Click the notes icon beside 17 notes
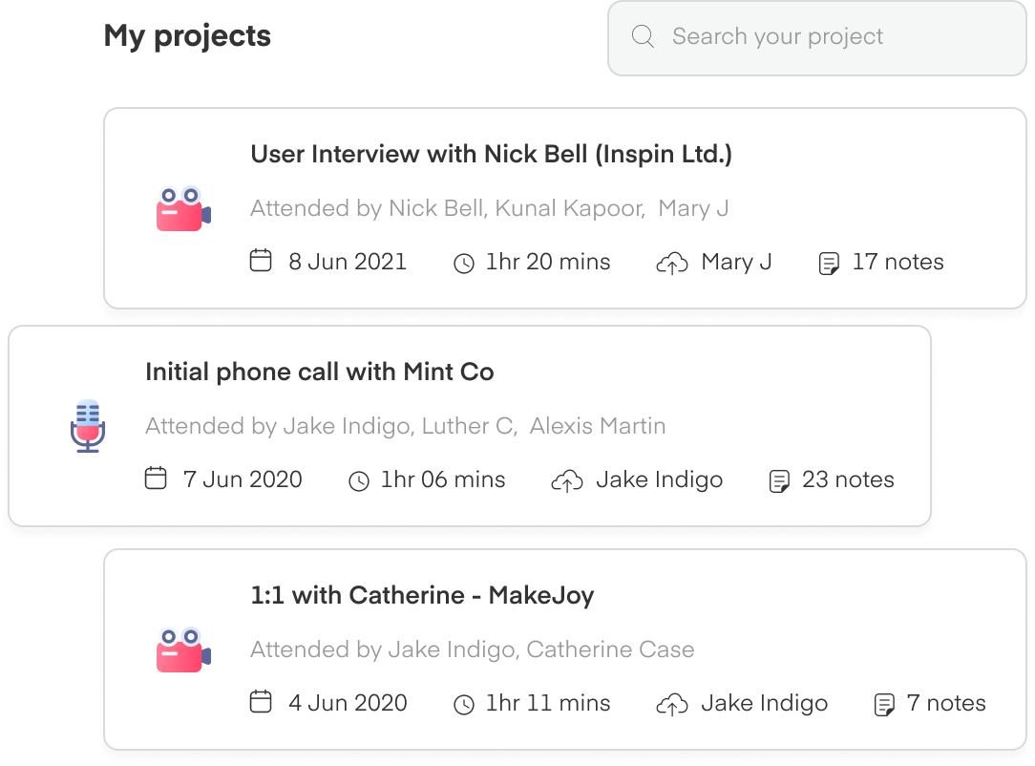The image size is (1035, 766). [829, 264]
